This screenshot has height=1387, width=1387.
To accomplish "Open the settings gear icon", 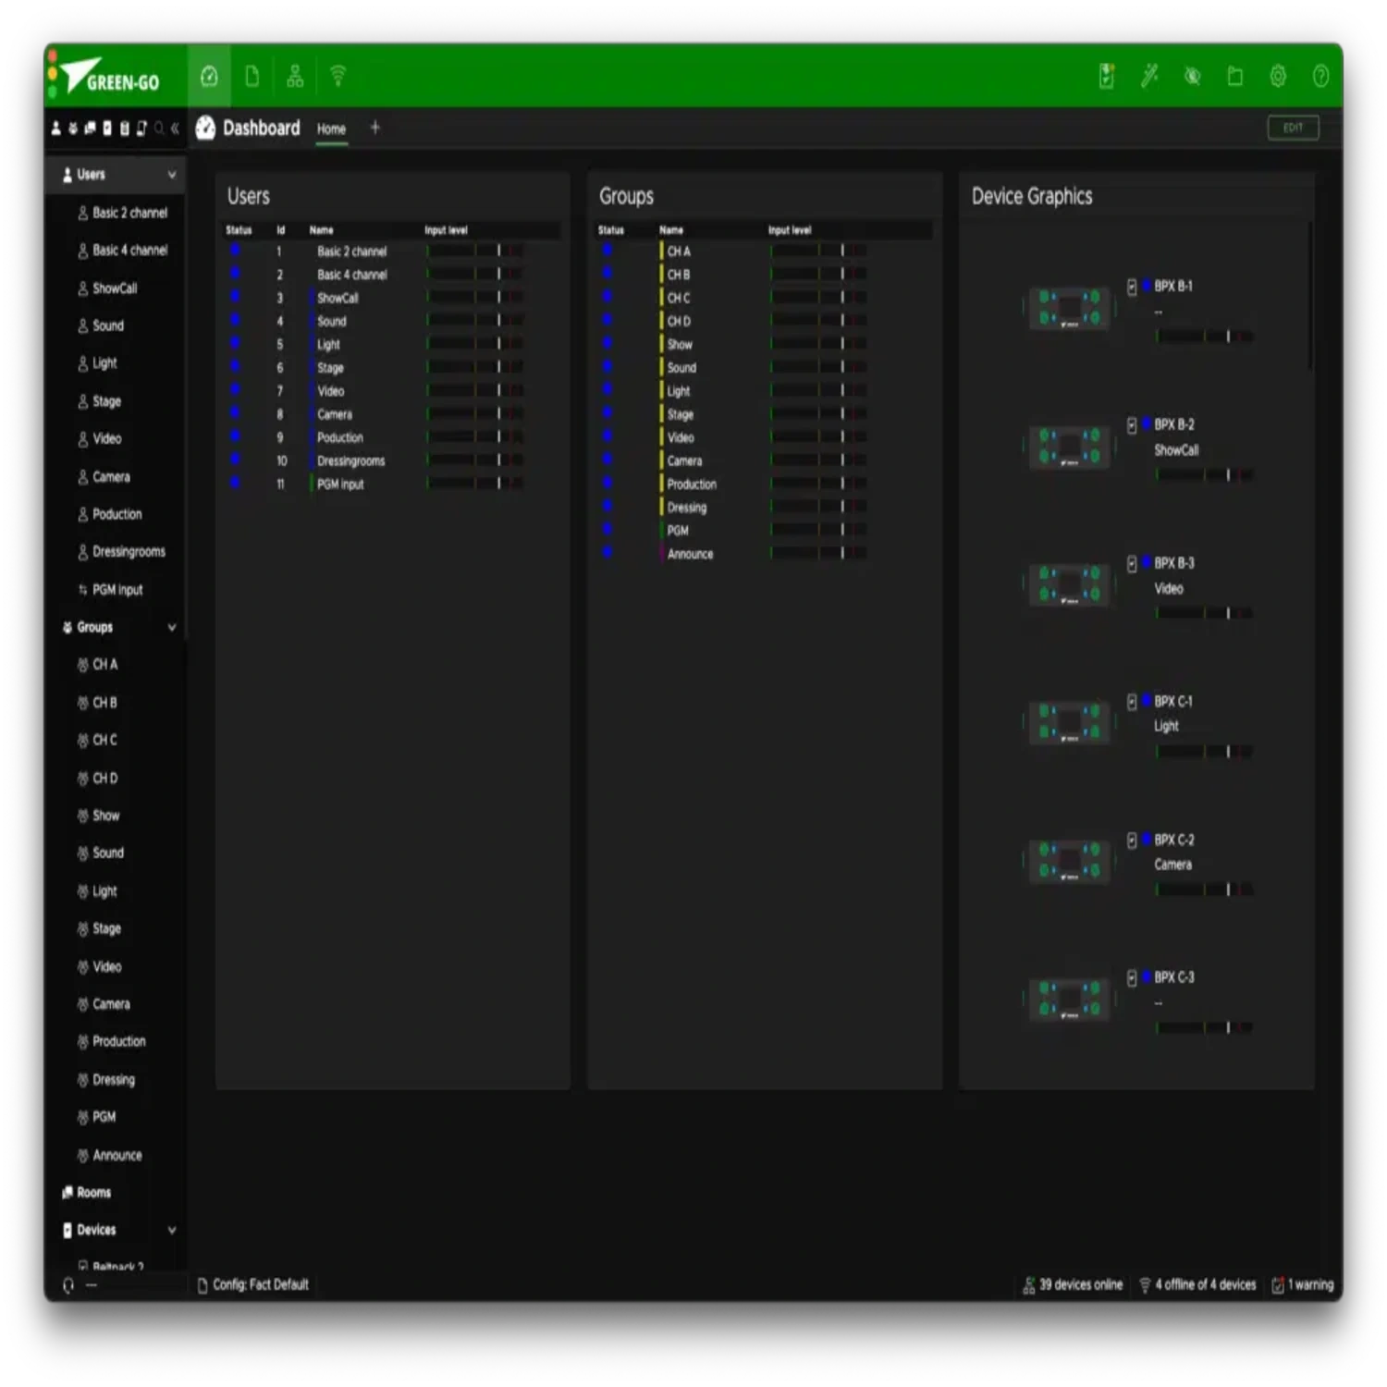I will click(1278, 76).
